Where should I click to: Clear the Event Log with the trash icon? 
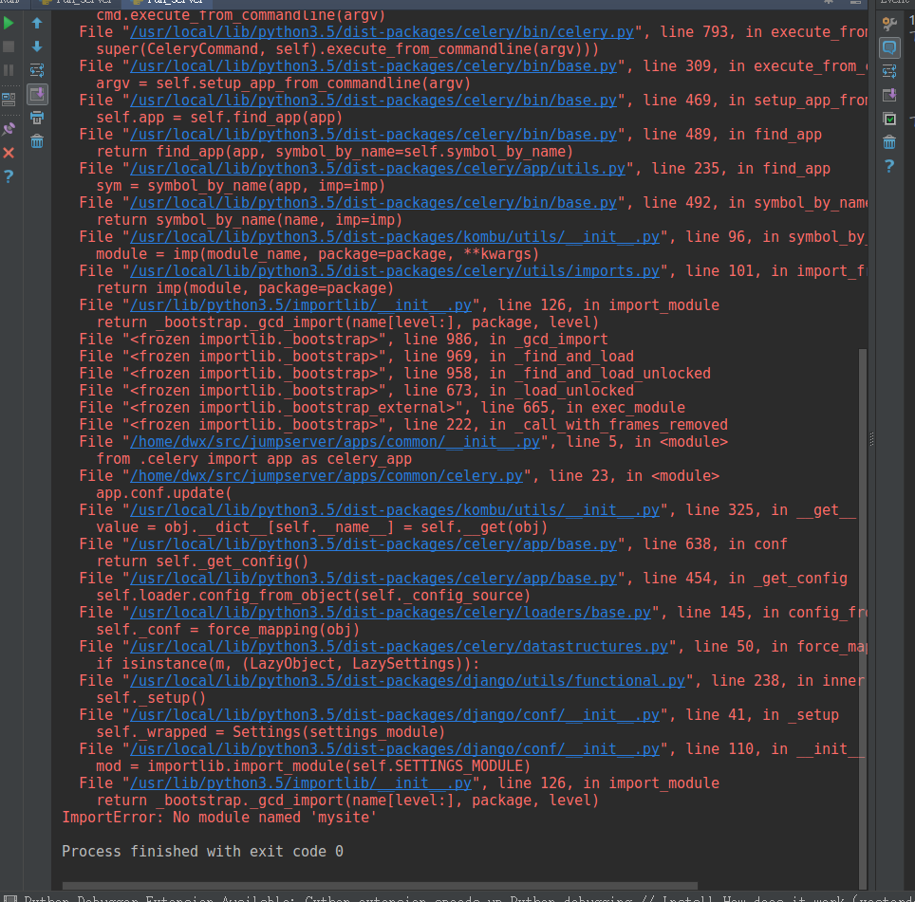tap(889, 140)
